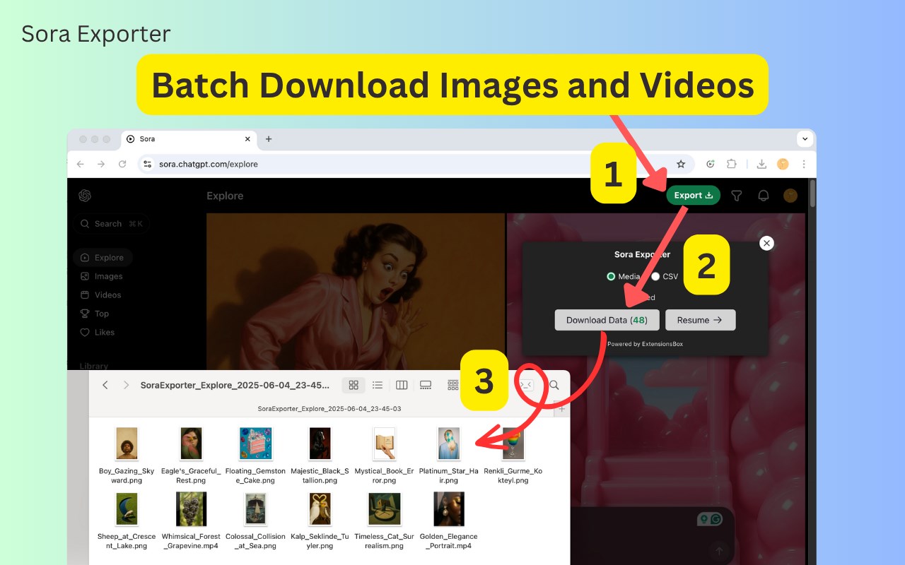Image resolution: width=905 pixels, height=565 pixels.
Task: Click the site info icon in the address bar
Action: (x=147, y=164)
